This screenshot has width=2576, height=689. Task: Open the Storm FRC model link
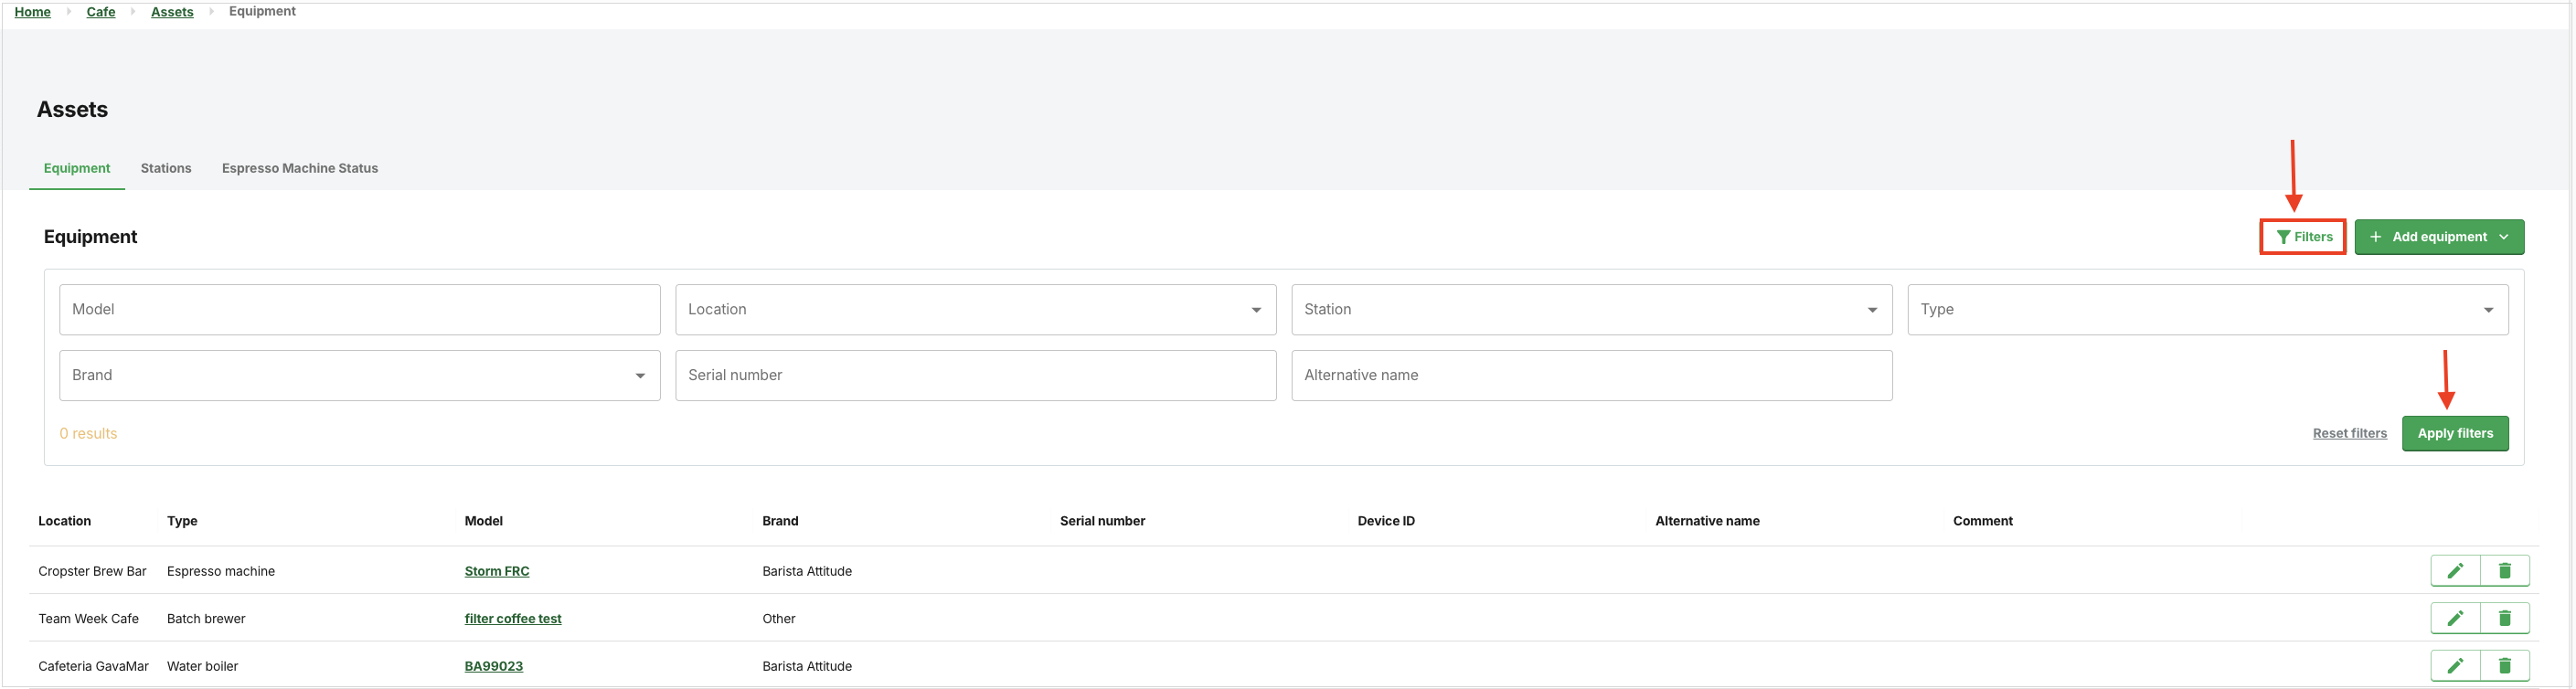pyautogui.click(x=497, y=571)
